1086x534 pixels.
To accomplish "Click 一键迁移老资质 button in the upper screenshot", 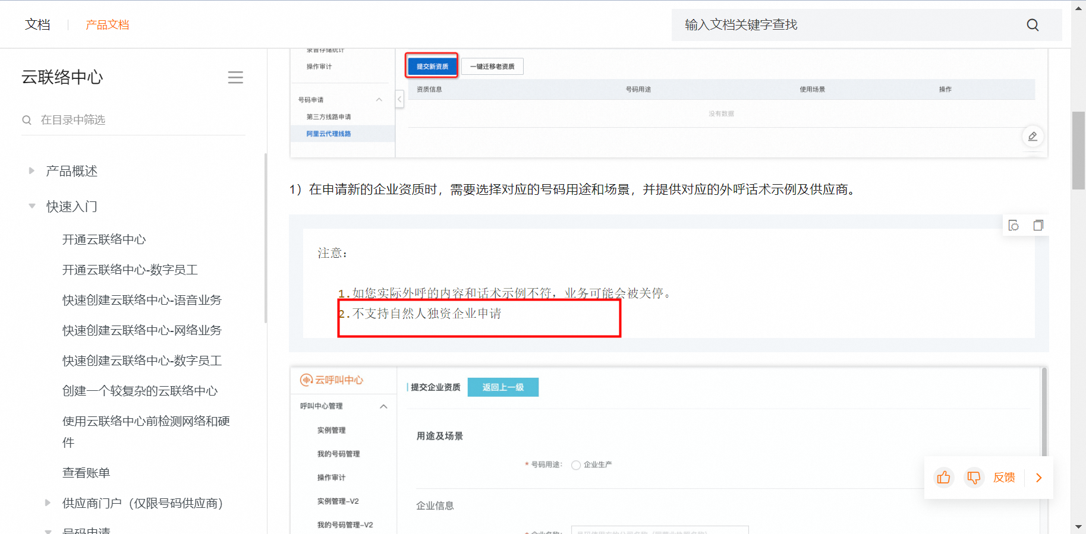I will tap(492, 67).
